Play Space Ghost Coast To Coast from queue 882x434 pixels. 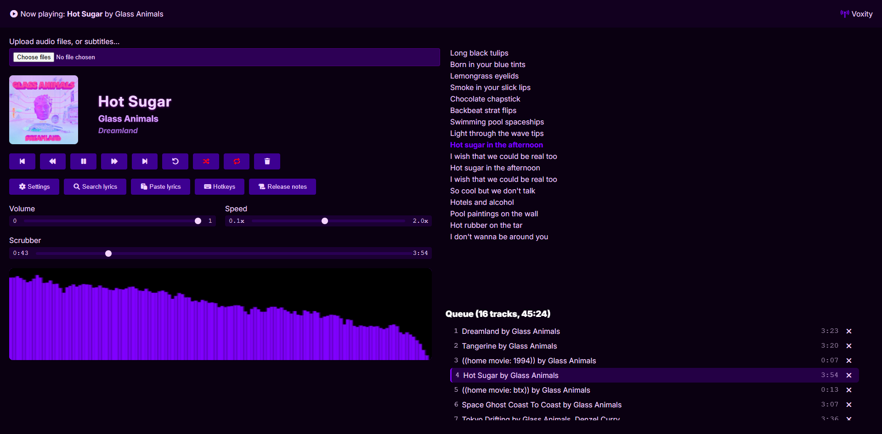pos(655,405)
